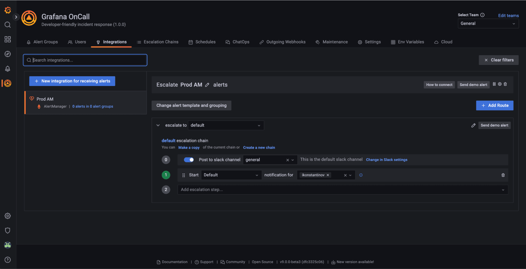Edit the escalation route using its pencil icon

473,125
